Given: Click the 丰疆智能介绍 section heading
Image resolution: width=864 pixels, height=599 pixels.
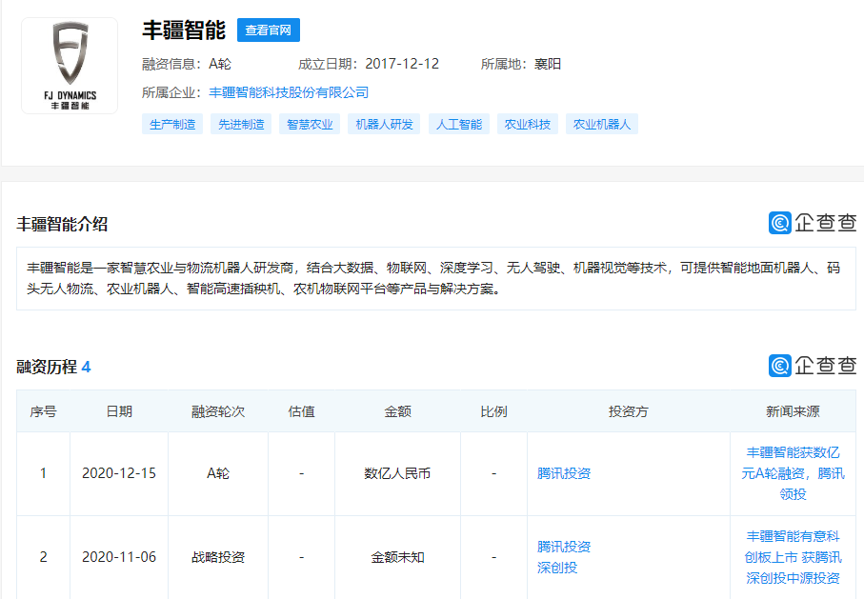Looking at the screenshot, I should pos(62,225).
